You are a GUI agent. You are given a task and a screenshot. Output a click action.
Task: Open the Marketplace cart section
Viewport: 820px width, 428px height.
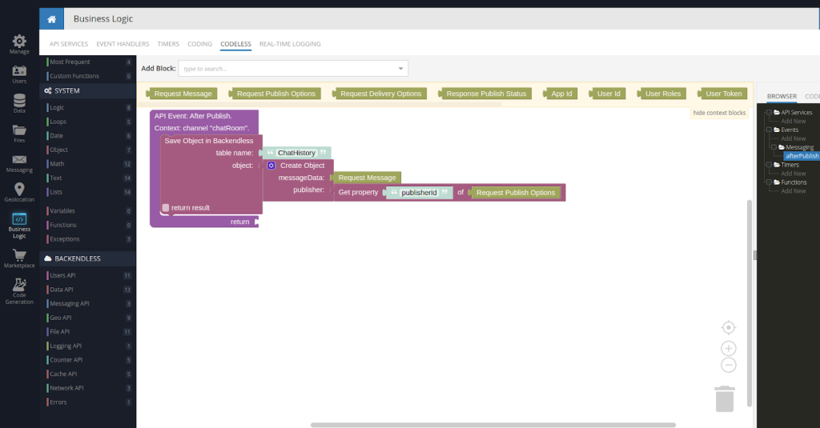tap(19, 258)
